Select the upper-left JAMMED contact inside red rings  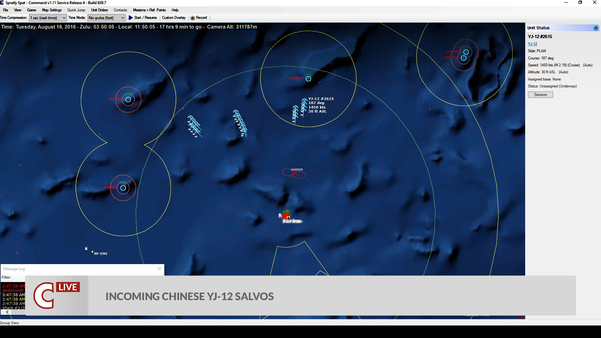pos(128,99)
